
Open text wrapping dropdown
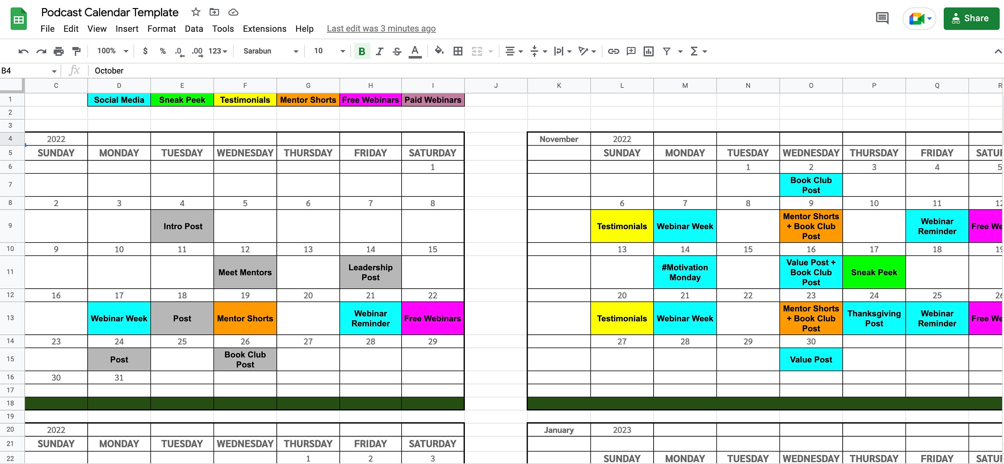(x=563, y=51)
